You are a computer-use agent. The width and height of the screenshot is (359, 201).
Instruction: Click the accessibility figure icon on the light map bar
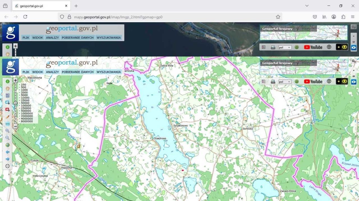click(x=329, y=81)
